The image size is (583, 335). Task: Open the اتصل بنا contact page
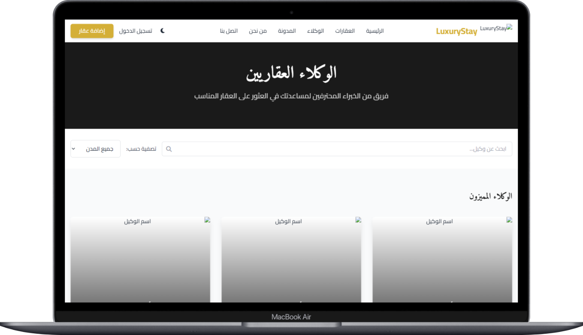pos(229,31)
